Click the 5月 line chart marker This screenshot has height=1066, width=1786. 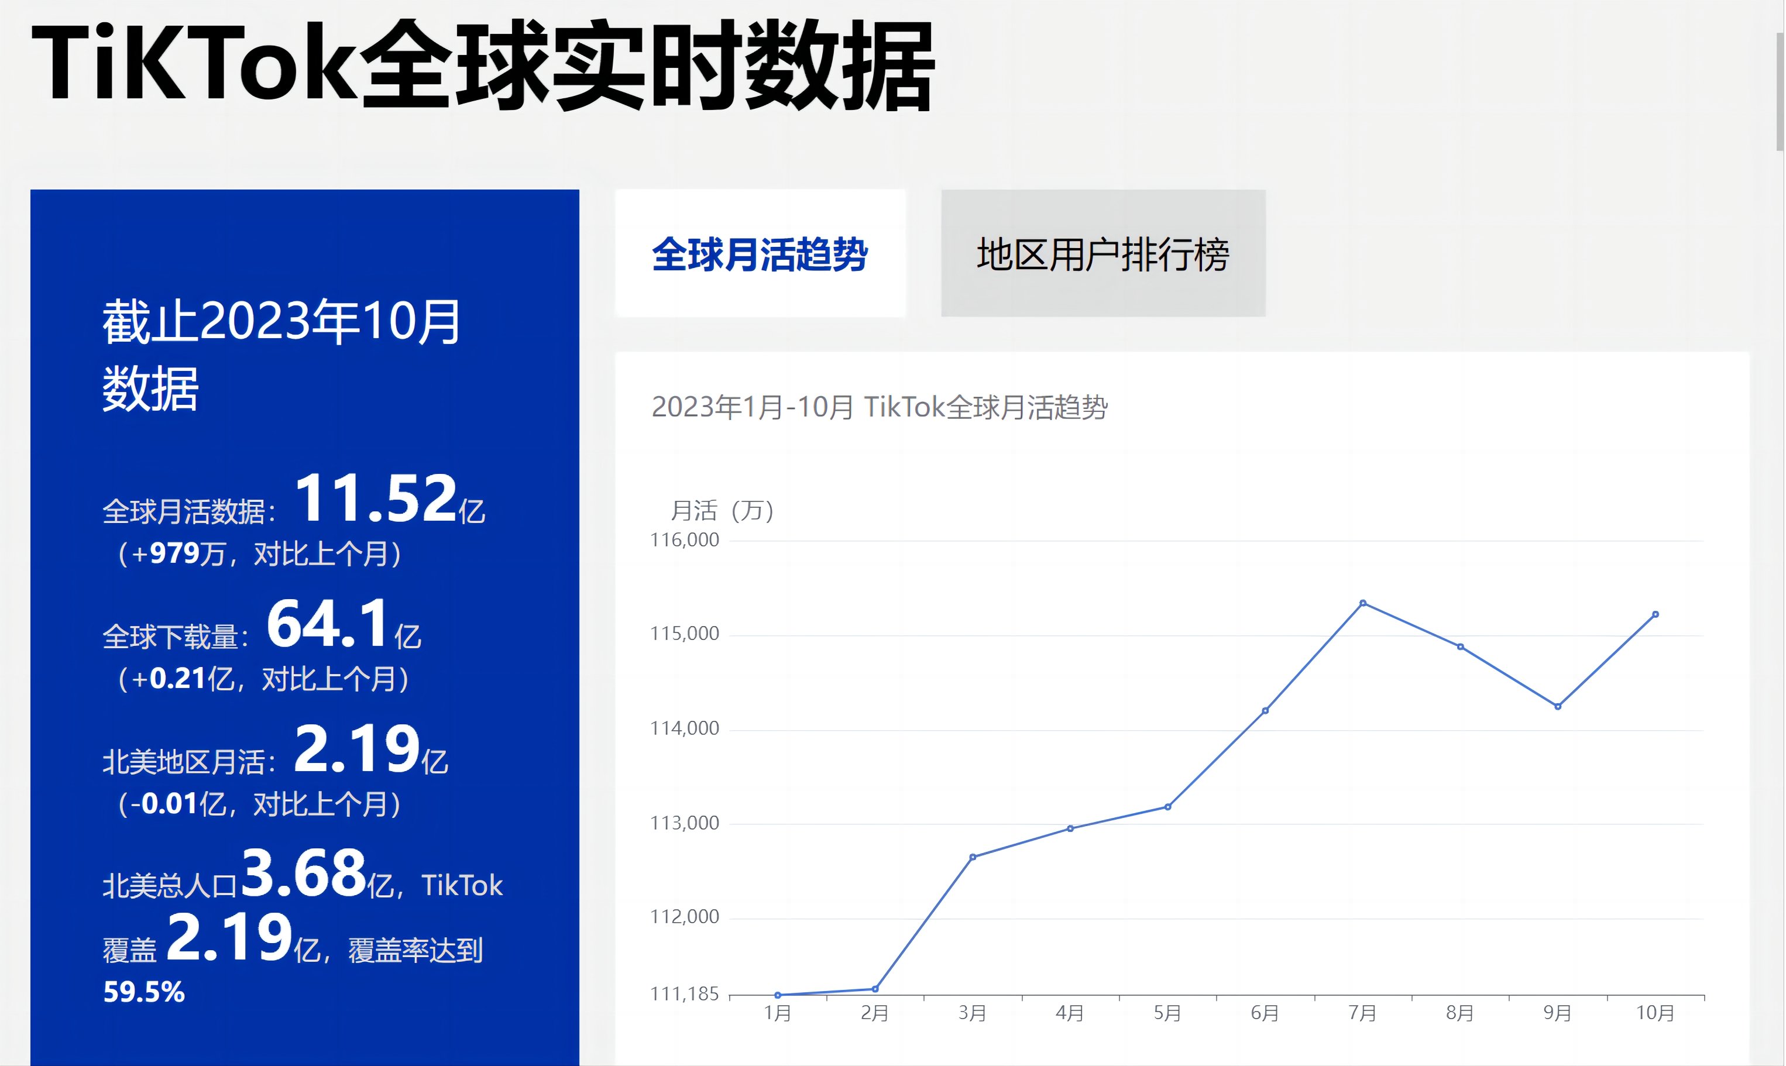click(1167, 807)
